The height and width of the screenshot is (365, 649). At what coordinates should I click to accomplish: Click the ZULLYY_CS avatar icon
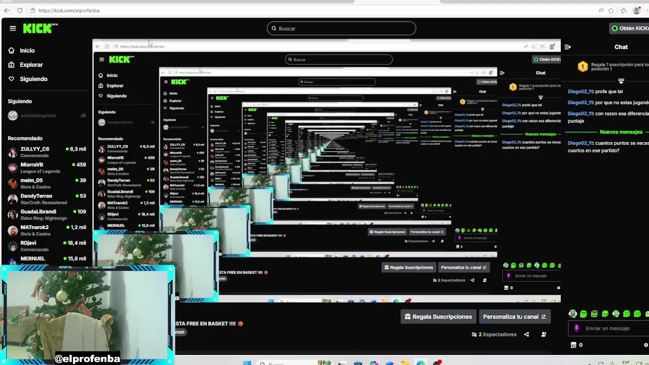click(x=13, y=152)
